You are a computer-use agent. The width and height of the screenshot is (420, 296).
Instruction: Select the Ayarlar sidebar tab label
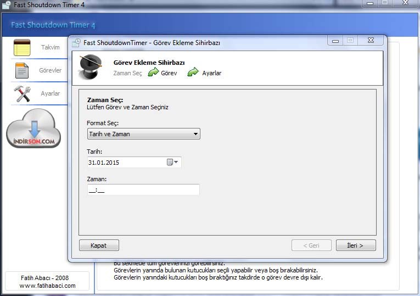point(51,93)
